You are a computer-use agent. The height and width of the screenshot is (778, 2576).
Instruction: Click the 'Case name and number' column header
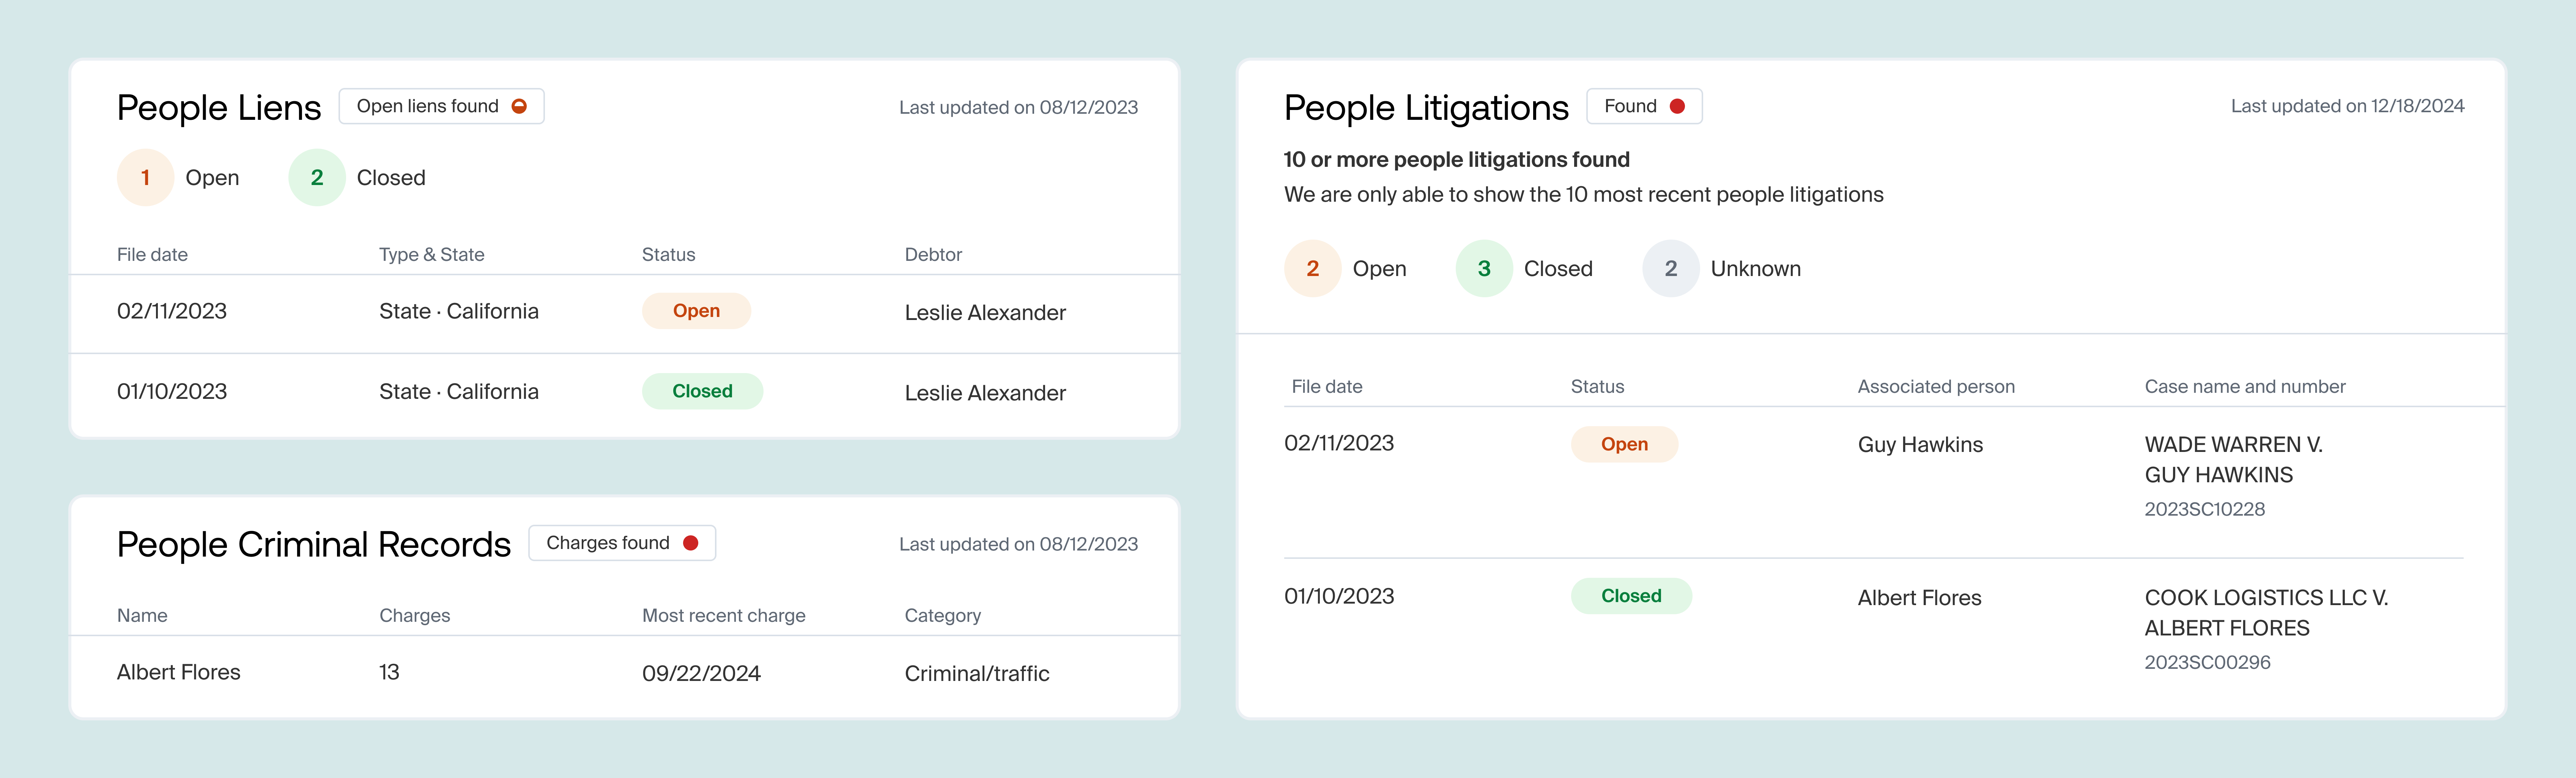(x=2245, y=386)
